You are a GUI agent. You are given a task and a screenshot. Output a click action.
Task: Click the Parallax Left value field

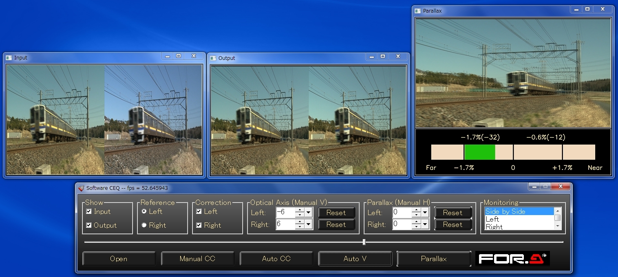tap(402, 212)
